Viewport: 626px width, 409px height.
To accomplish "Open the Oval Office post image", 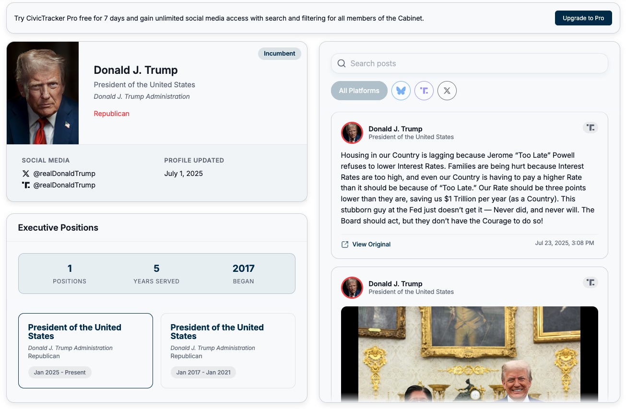I will click(x=470, y=354).
